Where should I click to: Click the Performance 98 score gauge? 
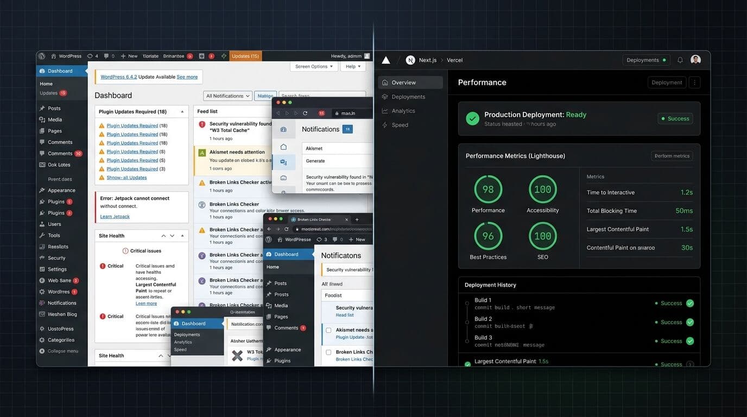coord(488,189)
